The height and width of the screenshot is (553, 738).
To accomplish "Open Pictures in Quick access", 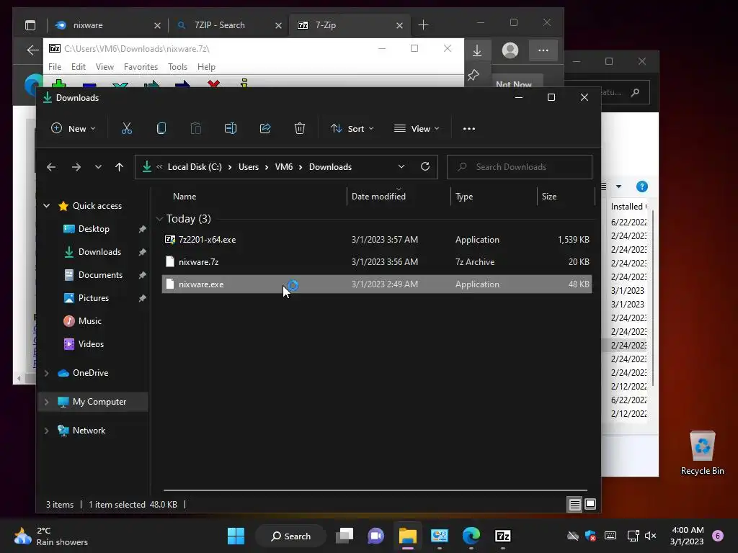I will [x=93, y=297].
